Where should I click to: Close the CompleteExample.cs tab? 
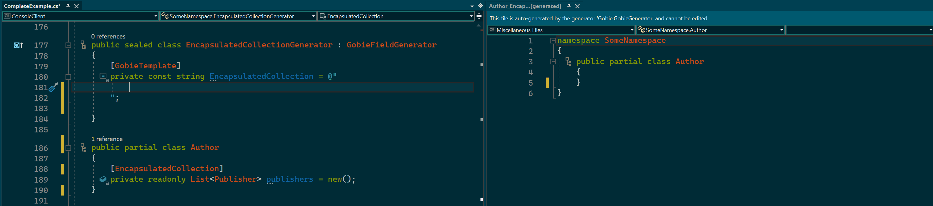point(76,6)
